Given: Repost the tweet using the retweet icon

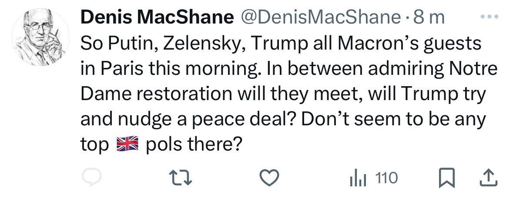Looking at the screenshot, I should pos(180,178).
